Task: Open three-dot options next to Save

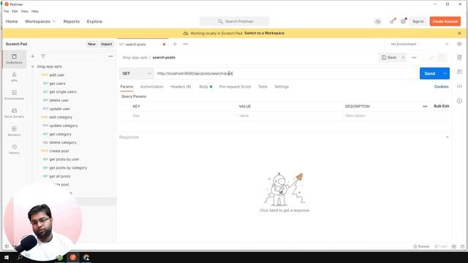Action: 414,58
